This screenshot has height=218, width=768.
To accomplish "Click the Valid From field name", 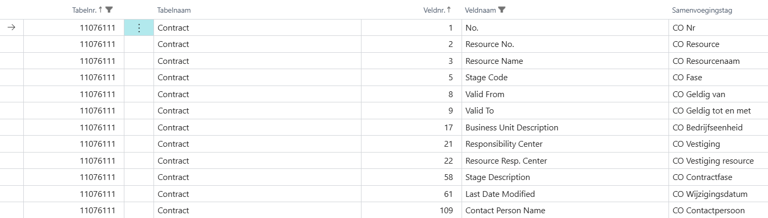I will (x=485, y=94).
